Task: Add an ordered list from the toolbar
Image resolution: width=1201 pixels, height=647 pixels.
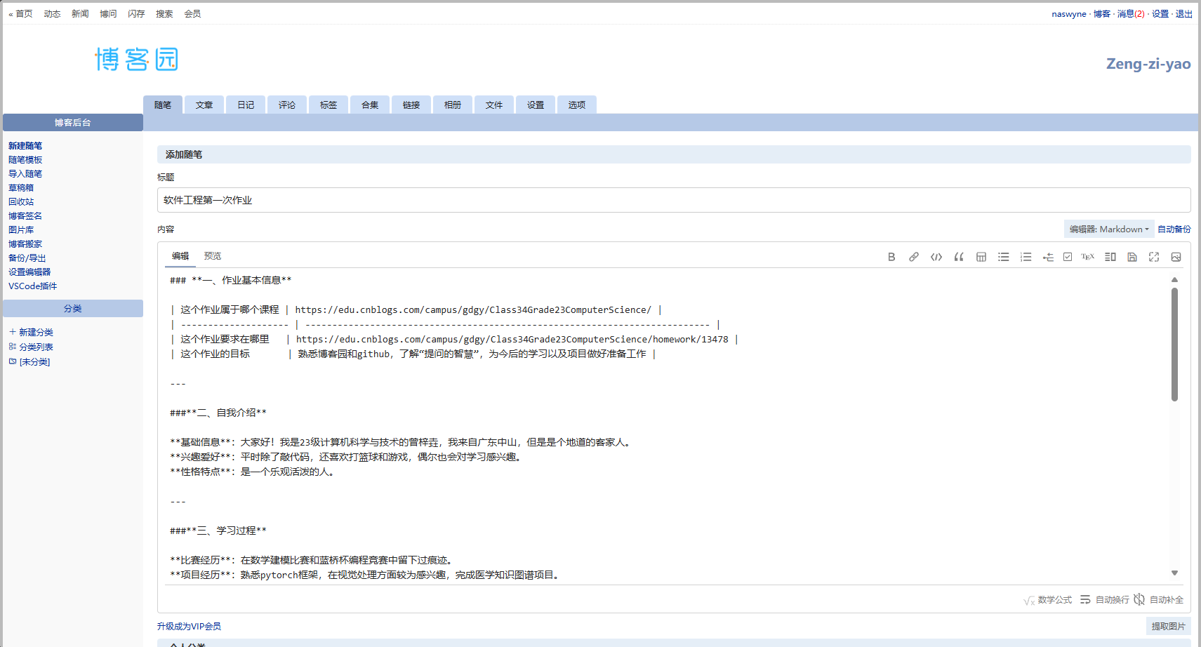Action: click(1026, 257)
